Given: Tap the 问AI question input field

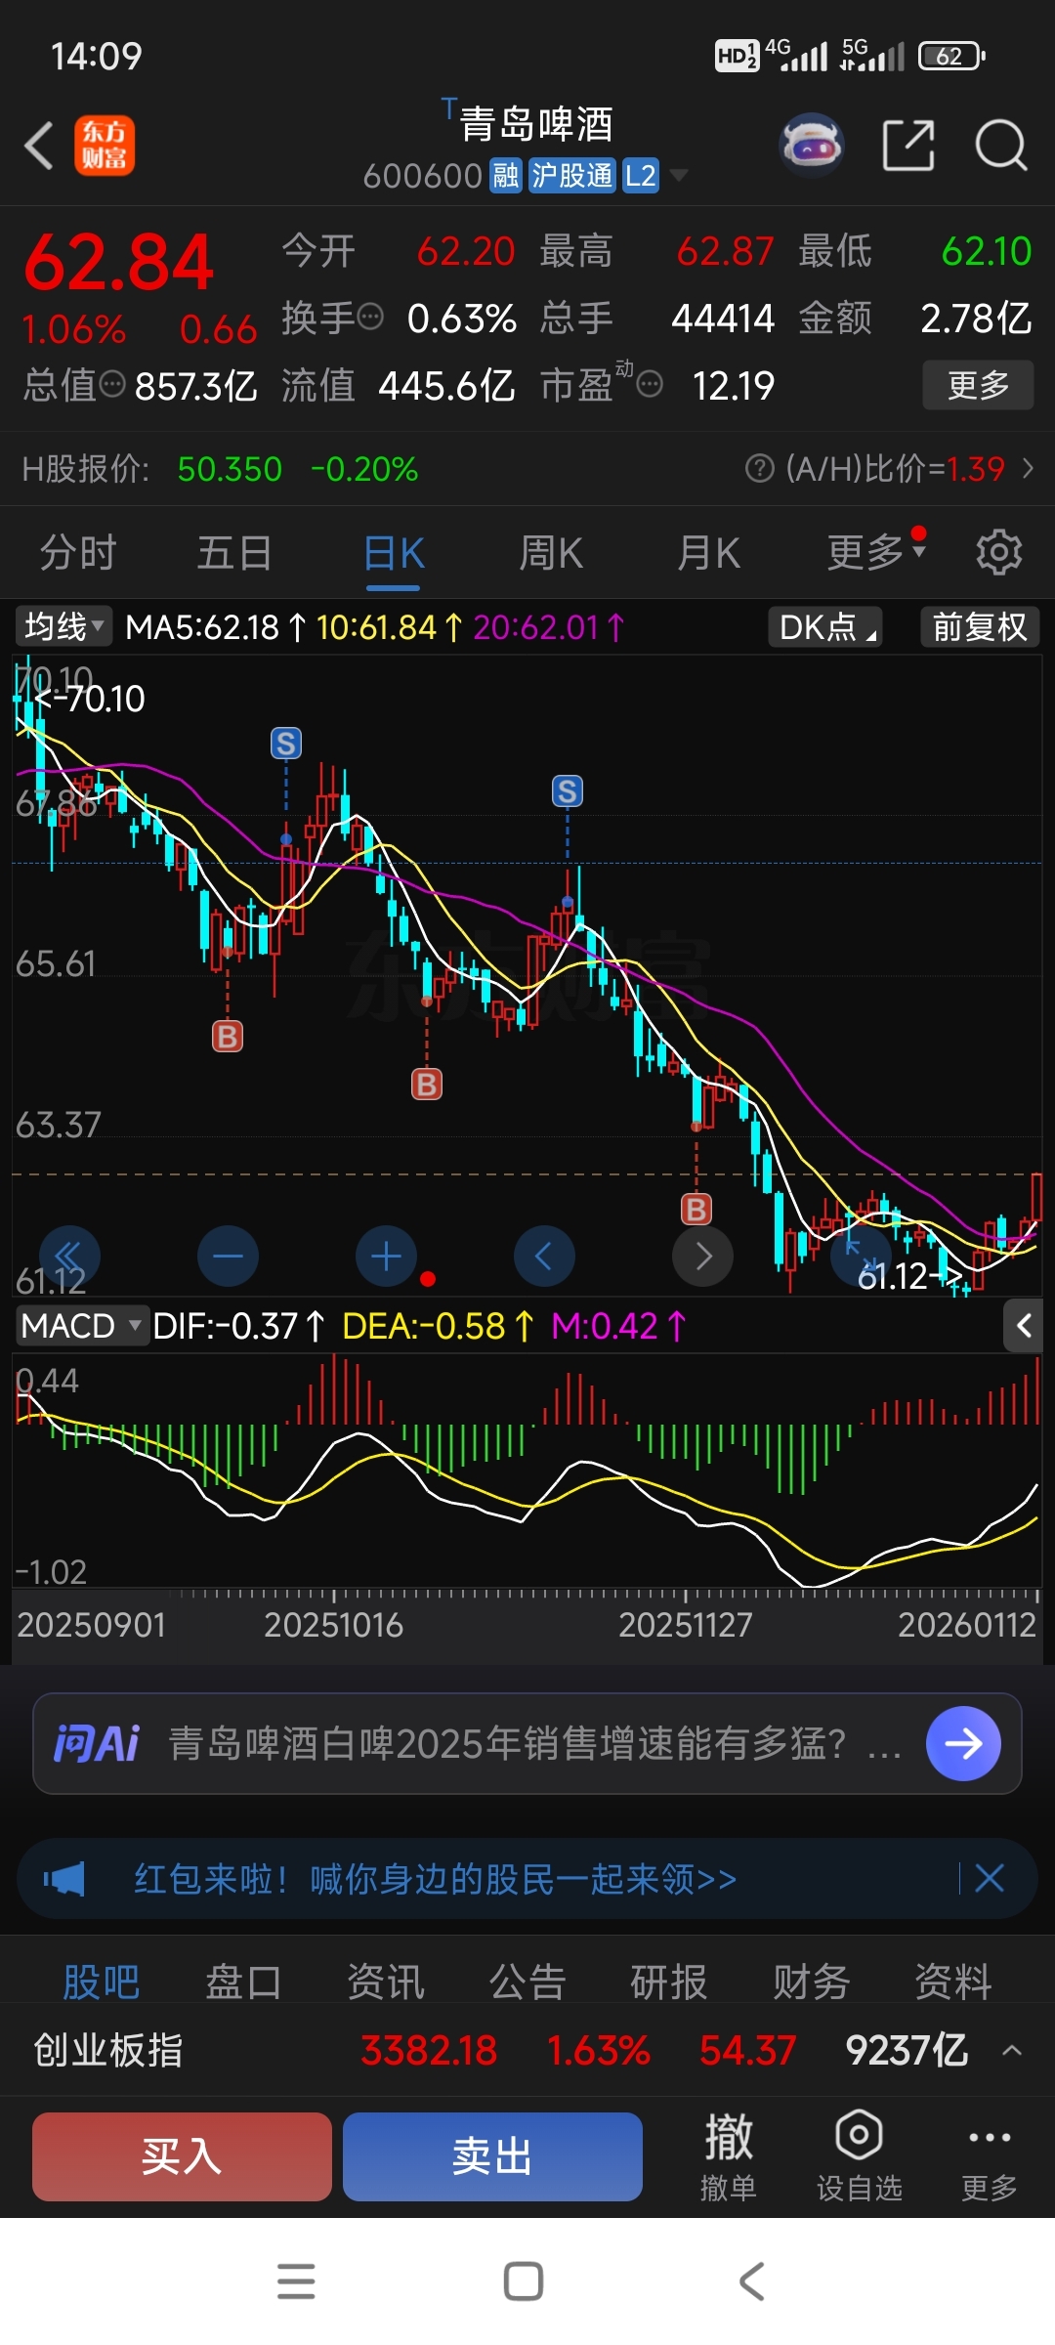Looking at the screenshot, I should 527,1743.
